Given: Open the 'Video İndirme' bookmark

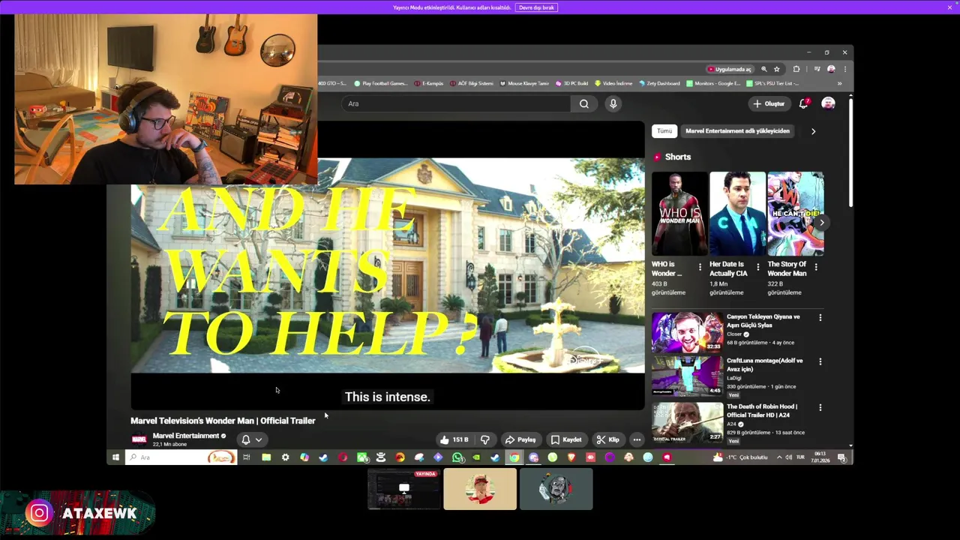Looking at the screenshot, I should pyautogui.click(x=614, y=83).
